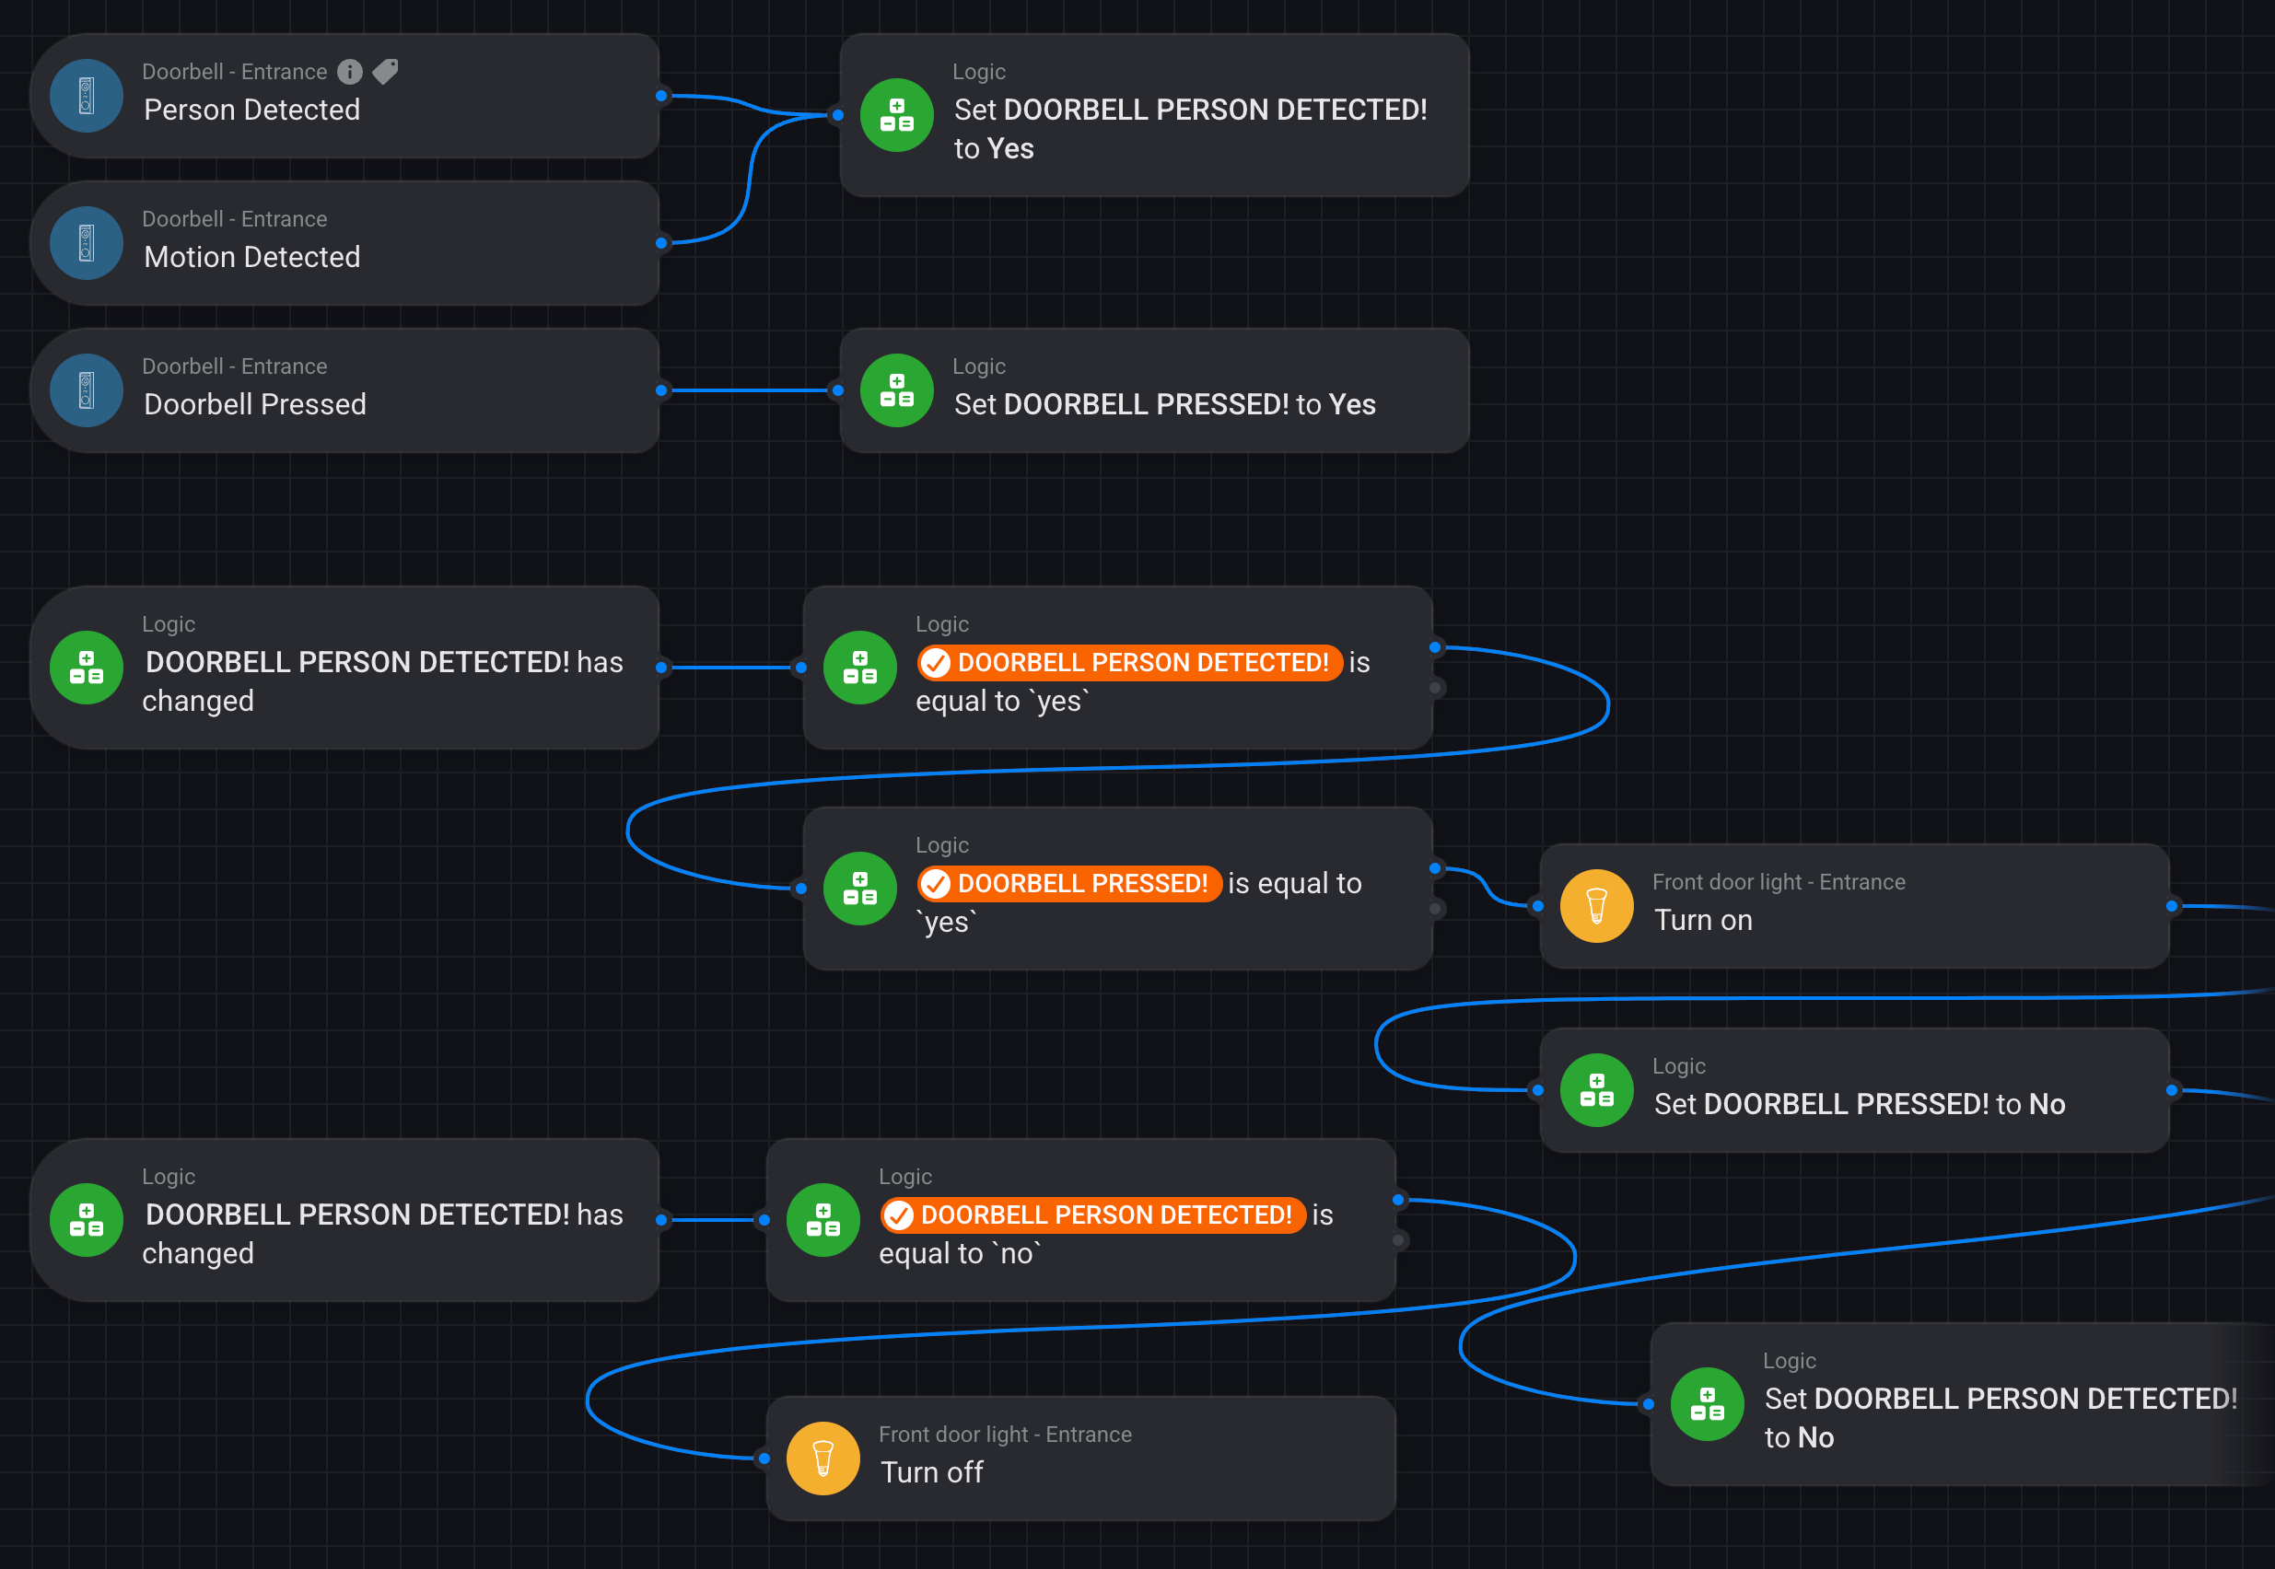Click the grey false-output connector on DOORBELL PRESSED! condition

tap(1434, 909)
